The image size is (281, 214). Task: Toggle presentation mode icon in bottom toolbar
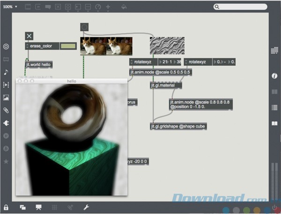point(39,207)
